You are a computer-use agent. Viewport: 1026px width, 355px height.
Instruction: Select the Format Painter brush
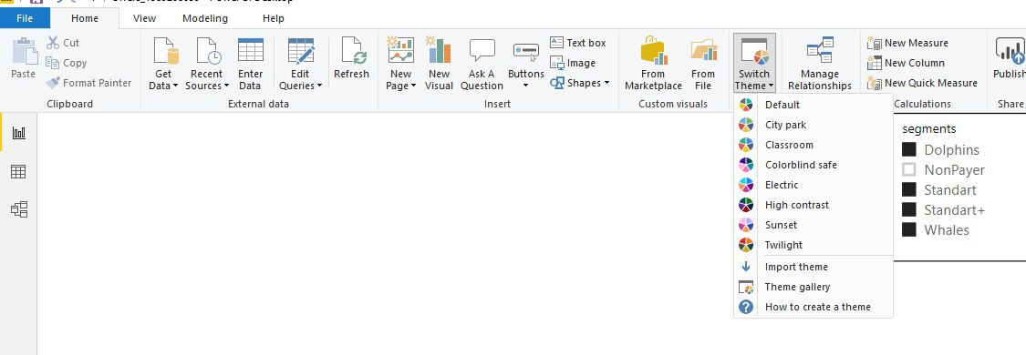tap(53, 83)
